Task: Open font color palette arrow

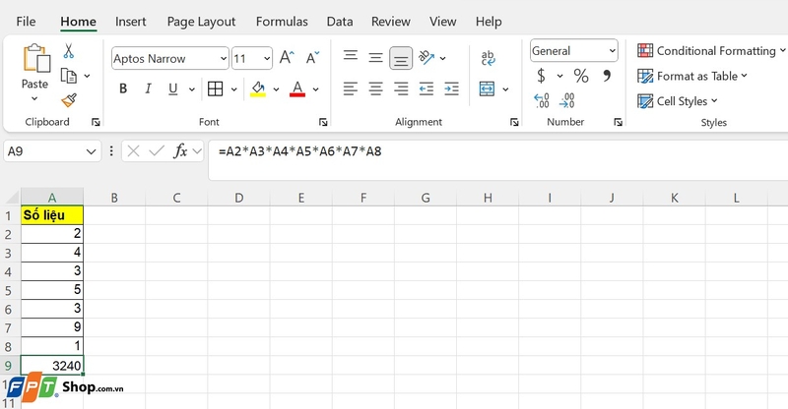Action: [315, 89]
